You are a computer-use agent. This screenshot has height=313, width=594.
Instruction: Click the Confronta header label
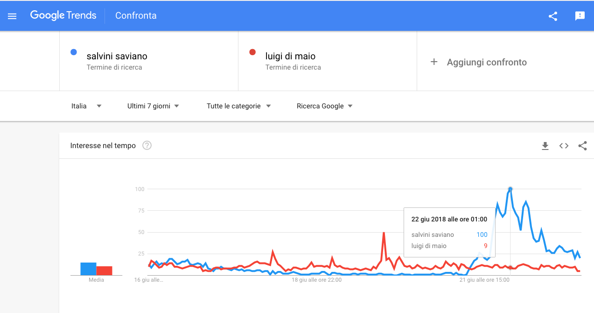(136, 15)
